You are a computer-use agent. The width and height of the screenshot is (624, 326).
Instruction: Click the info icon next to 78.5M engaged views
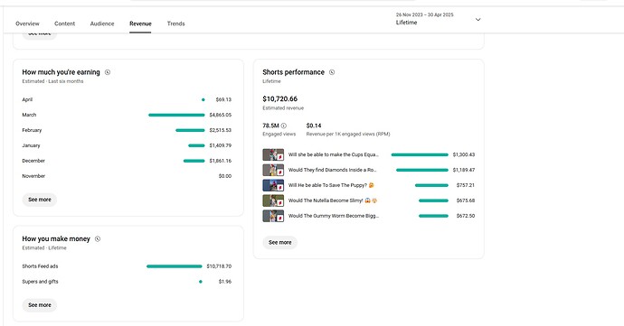pos(284,126)
